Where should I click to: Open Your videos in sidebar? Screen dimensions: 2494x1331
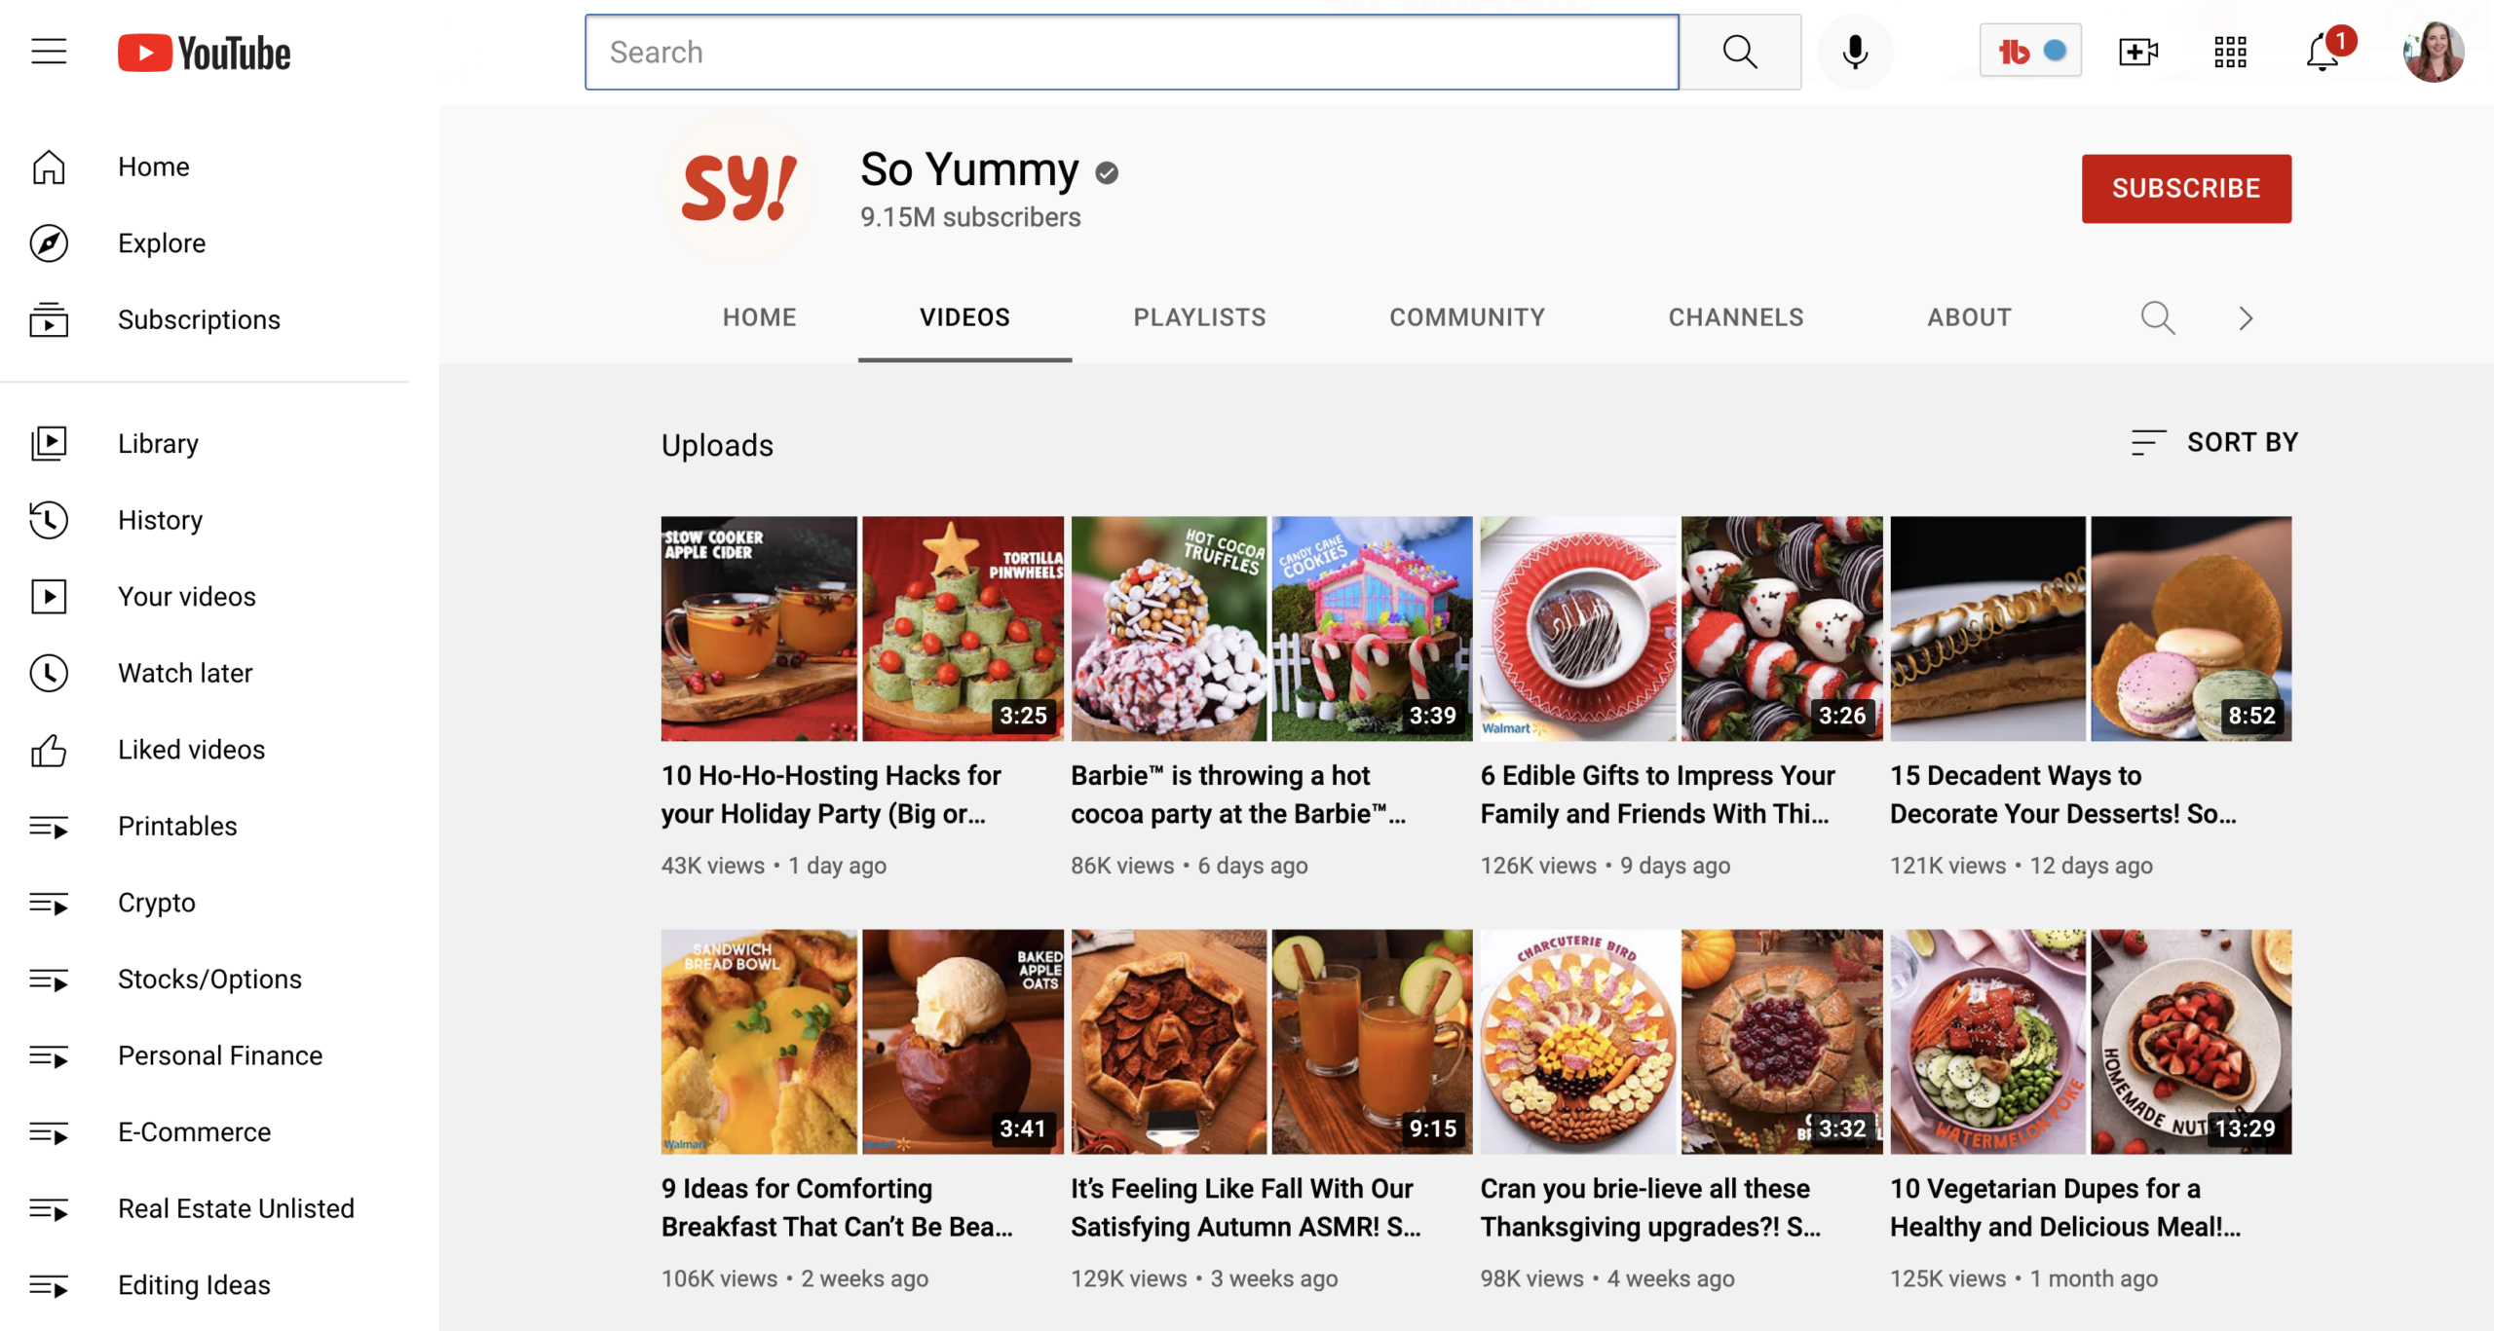[x=205, y=596]
